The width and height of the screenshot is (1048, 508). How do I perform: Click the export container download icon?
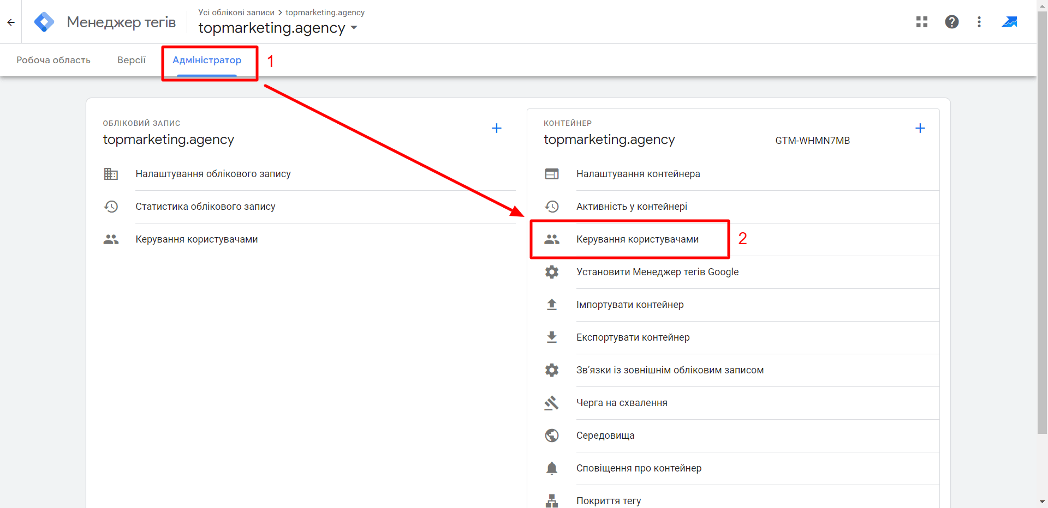pyautogui.click(x=552, y=337)
